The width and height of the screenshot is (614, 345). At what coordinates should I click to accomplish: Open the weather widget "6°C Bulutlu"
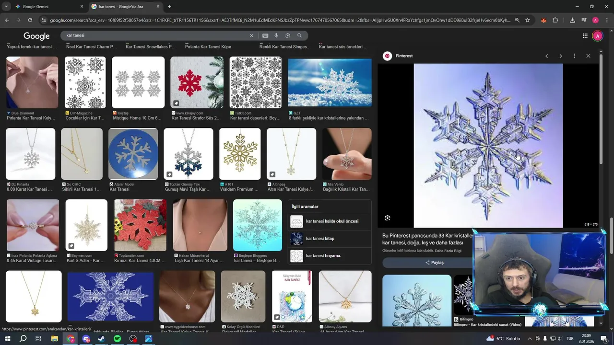click(504, 339)
